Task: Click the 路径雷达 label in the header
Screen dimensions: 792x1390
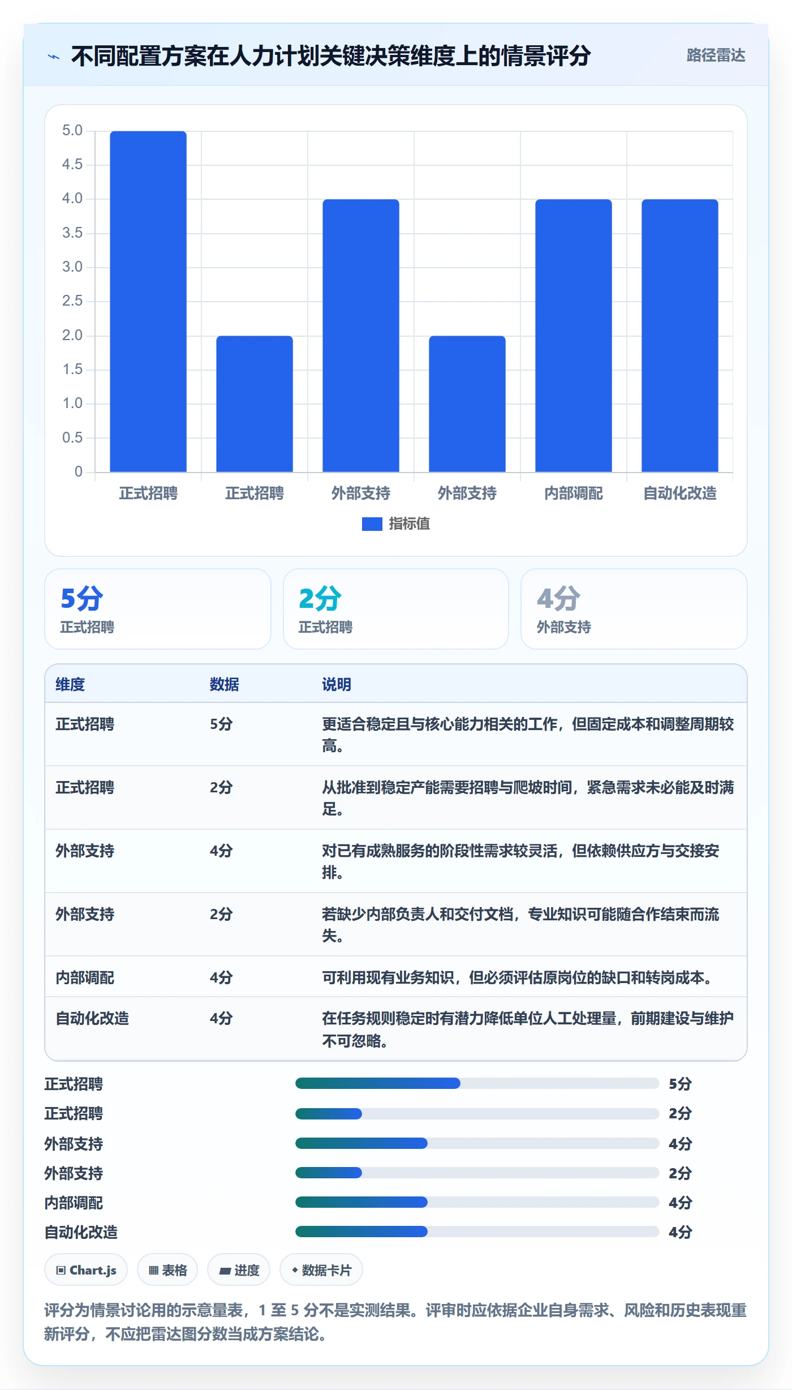Action: point(716,55)
